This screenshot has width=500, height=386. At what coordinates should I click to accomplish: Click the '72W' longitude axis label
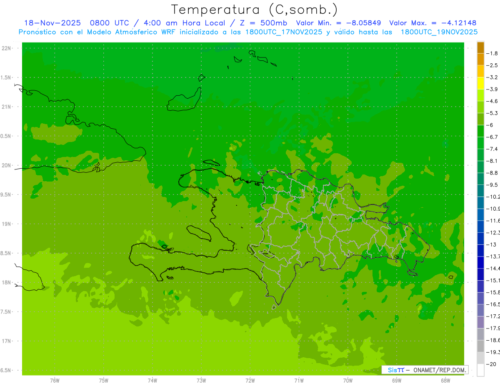(250, 380)
